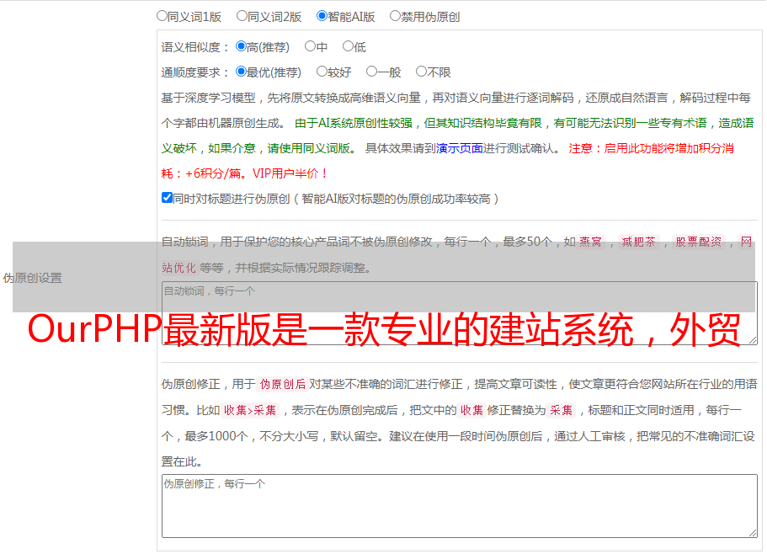Open the 演示页面 link

(459, 148)
